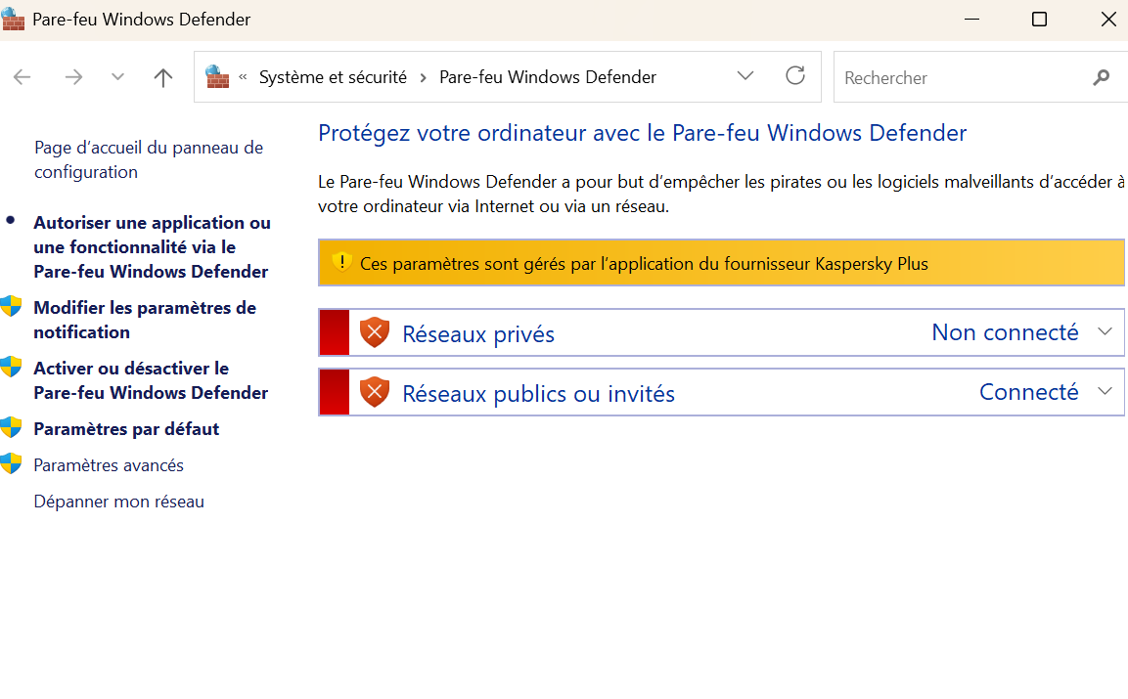Select Pare-feu Windows Defender breadcrumb item
The image size is (1128, 699).
pyautogui.click(x=548, y=77)
